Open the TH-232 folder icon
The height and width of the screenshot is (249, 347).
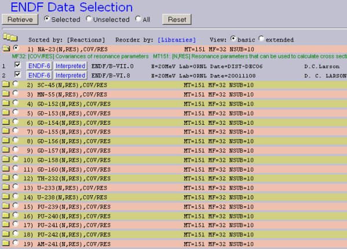pyautogui.click(x=6, y=178)
